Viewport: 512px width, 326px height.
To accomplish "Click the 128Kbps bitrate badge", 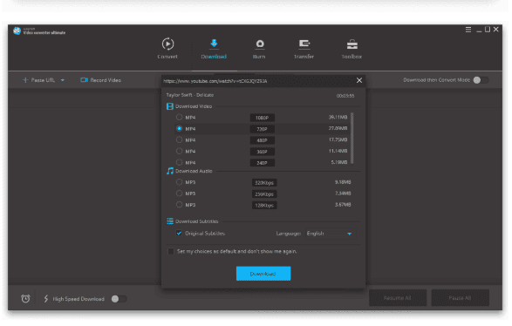I will pos(264,205).
